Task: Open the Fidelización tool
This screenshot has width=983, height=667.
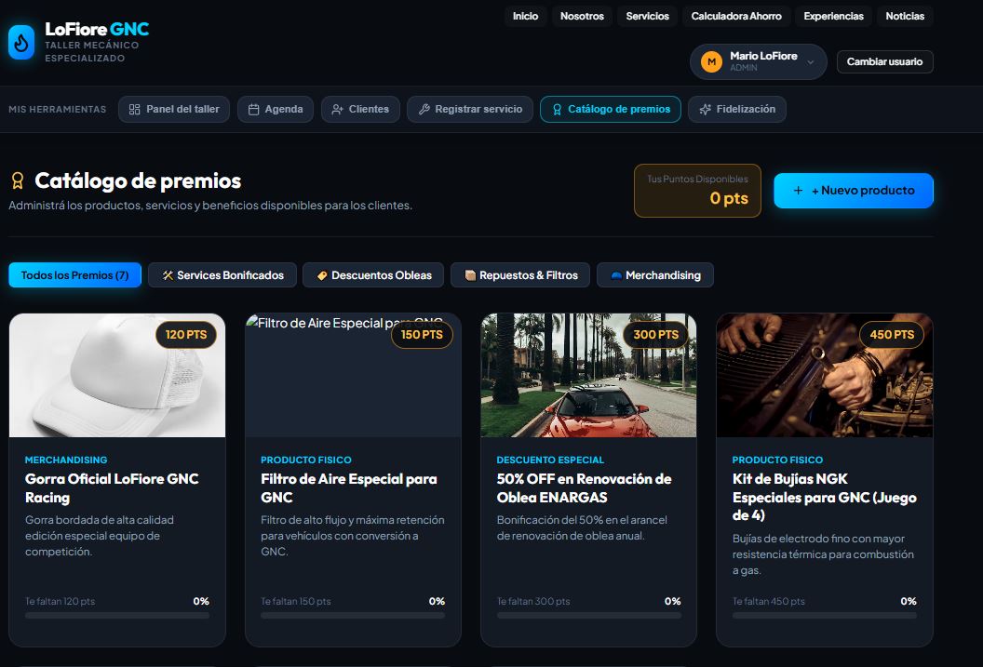Action: tap(737, 110)
